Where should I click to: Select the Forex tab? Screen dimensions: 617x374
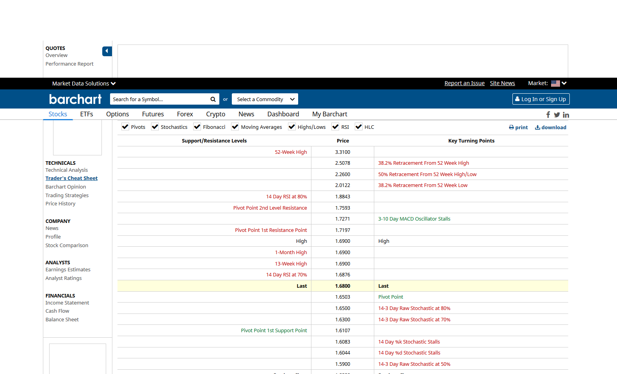[185, 114]
